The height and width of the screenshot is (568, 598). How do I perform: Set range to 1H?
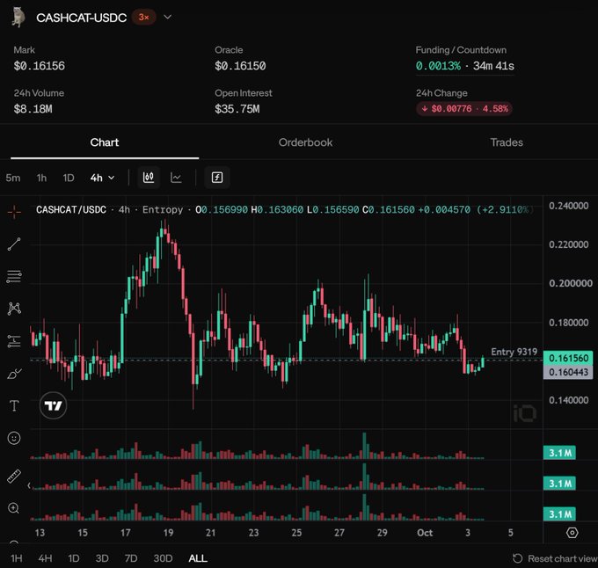click(17, 558)
